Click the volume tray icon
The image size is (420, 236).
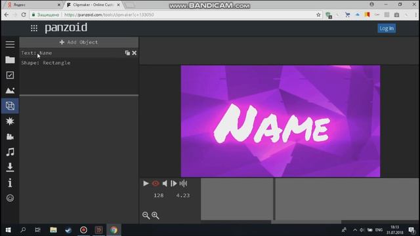(362, 230)
